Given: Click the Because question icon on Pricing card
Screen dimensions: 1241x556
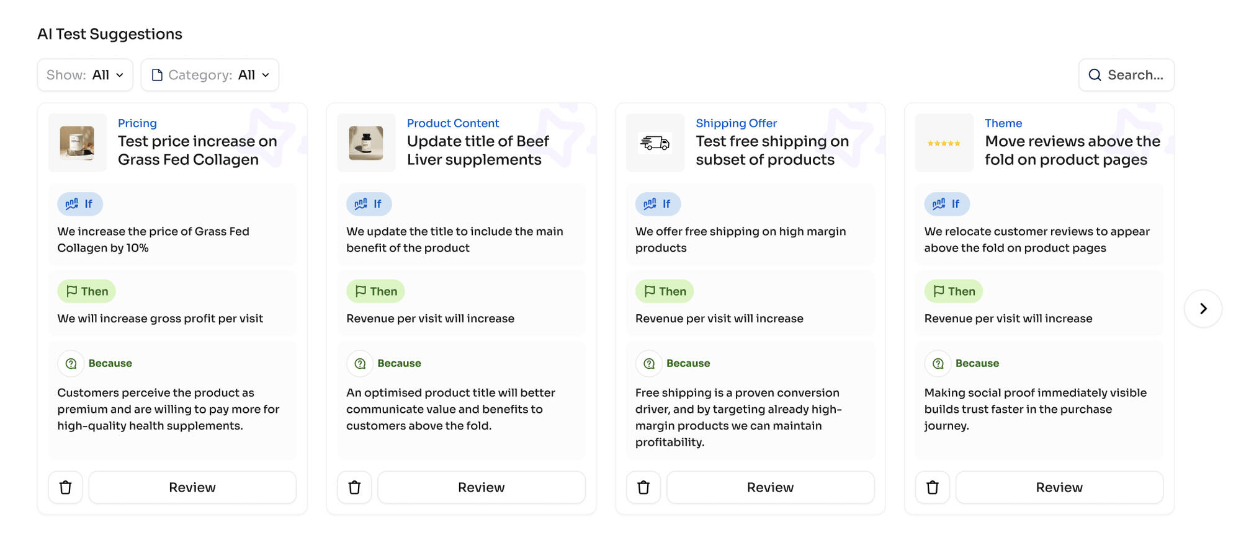Looking at the screenshot, I should (x=71, y=363).
